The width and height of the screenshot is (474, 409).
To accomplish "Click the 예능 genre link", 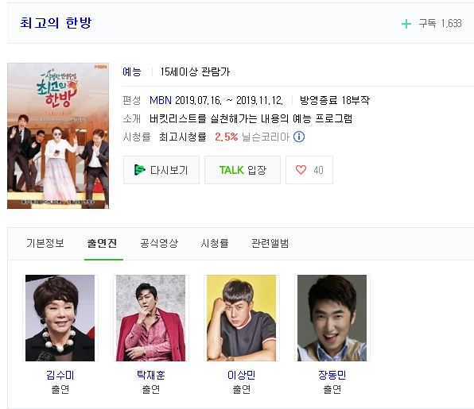I will [132, 71].
